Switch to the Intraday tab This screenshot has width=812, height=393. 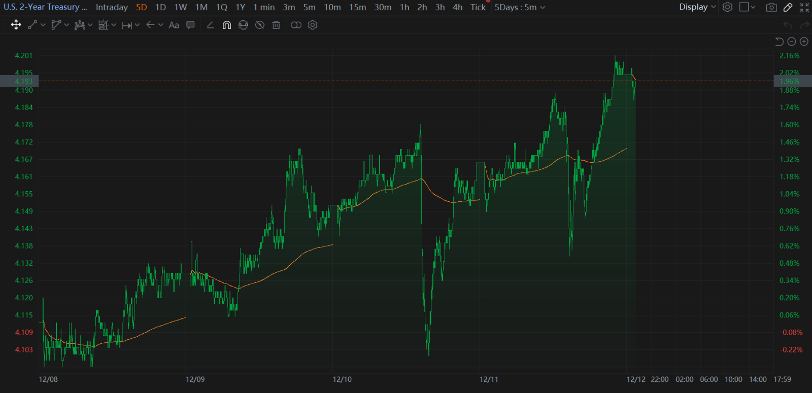point(112,7)
